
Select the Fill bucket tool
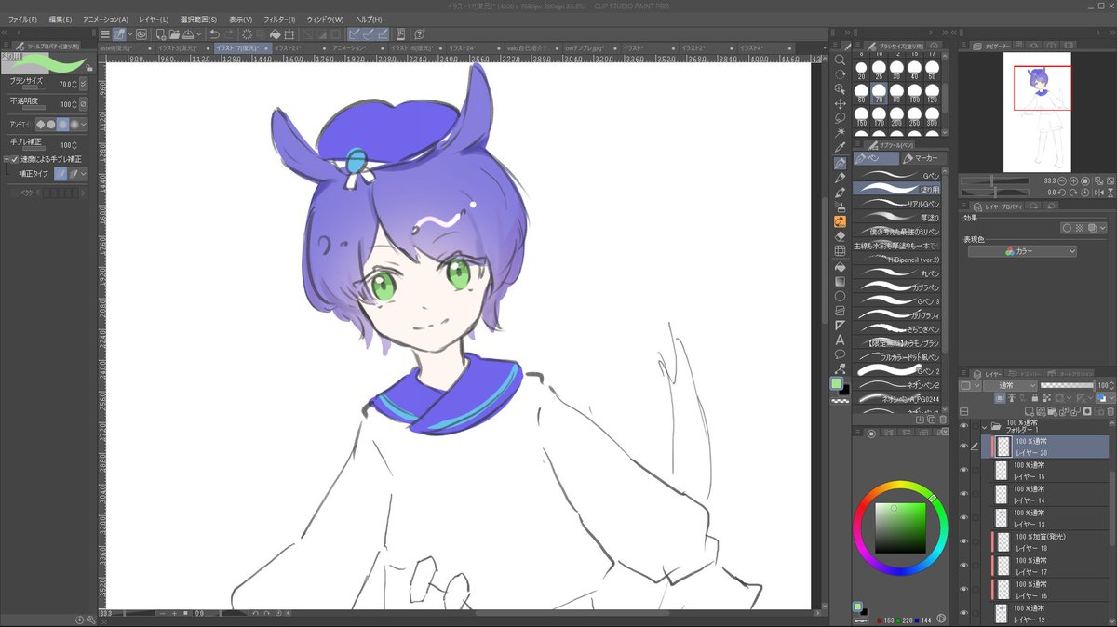pyautogui.click(x=840, y=266)
